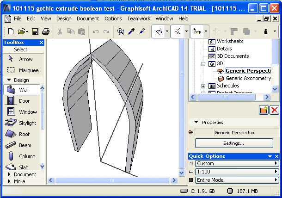The width and height of the screenshot is (282, 198).
Task: Open the cursor snap dropdown arrow
Action: 206,31
